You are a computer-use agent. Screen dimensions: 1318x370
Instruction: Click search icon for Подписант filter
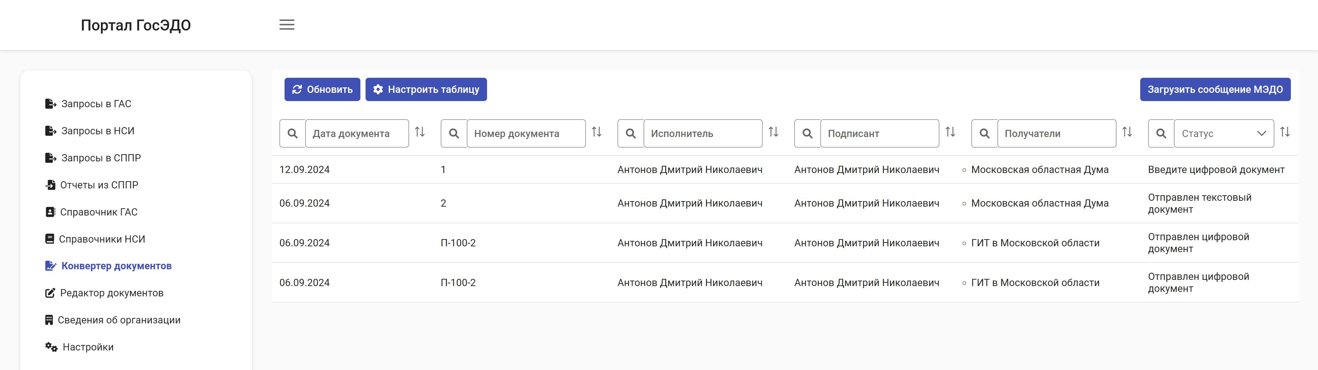[x=807, y=133]
